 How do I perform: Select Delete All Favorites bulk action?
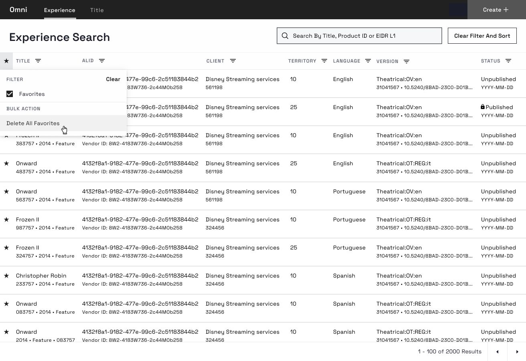point(33,124)
